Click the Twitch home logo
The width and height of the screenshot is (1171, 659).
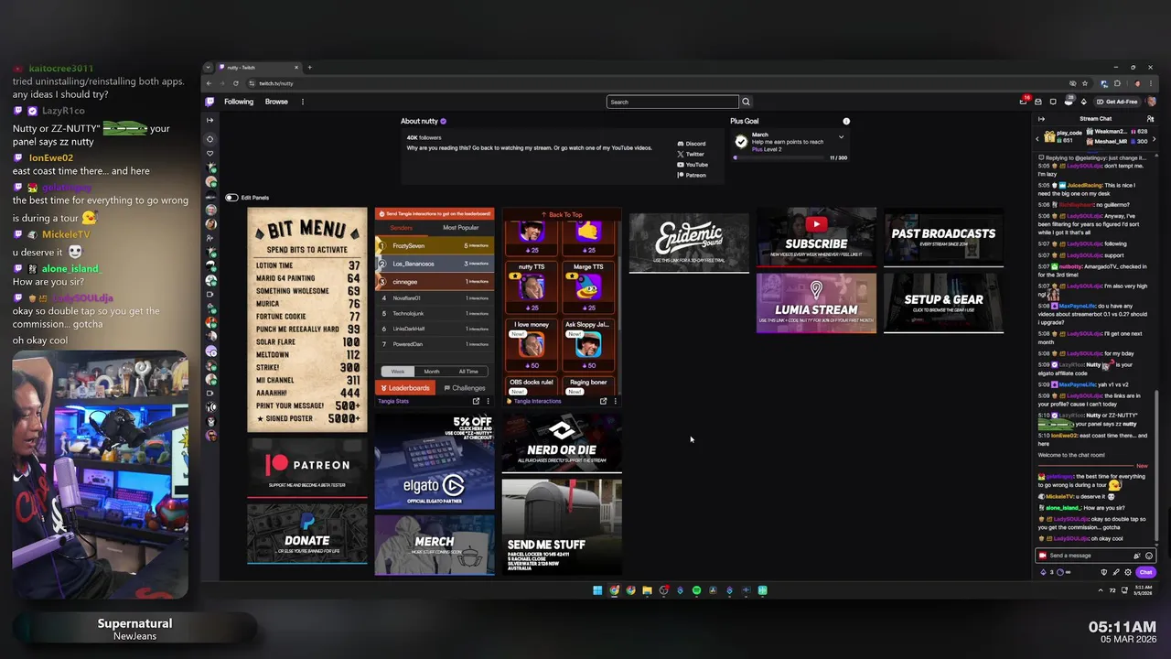(x=209, y=102)
